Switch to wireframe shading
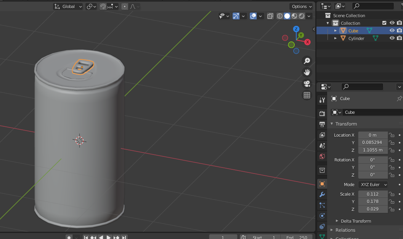 [279, 16]
